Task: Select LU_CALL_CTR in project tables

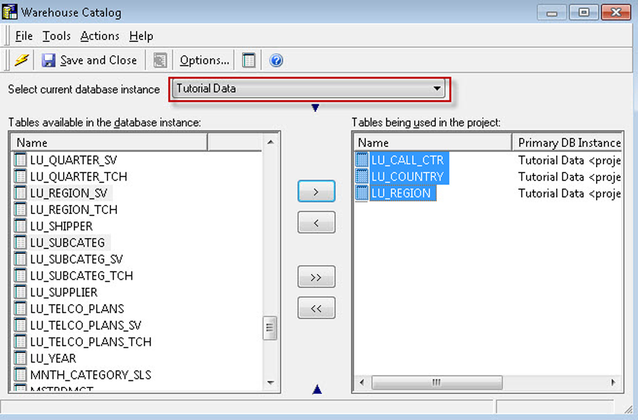Action: coord(407,160)
